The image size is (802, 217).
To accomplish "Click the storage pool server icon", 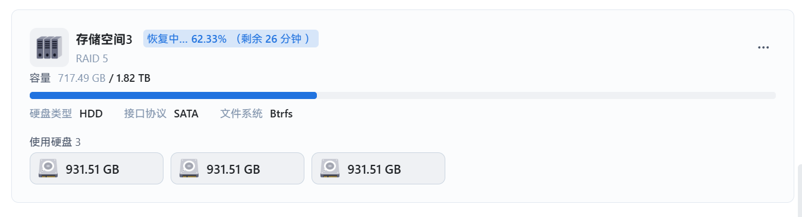I will click(x=49, y=47).
